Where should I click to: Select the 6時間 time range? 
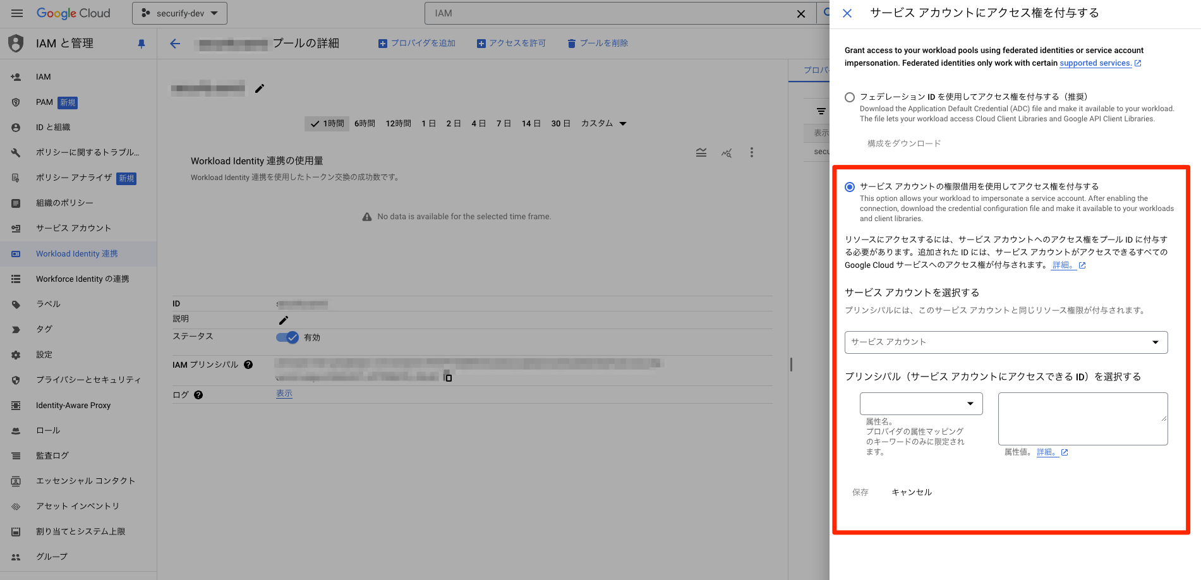tap(365, 124)
